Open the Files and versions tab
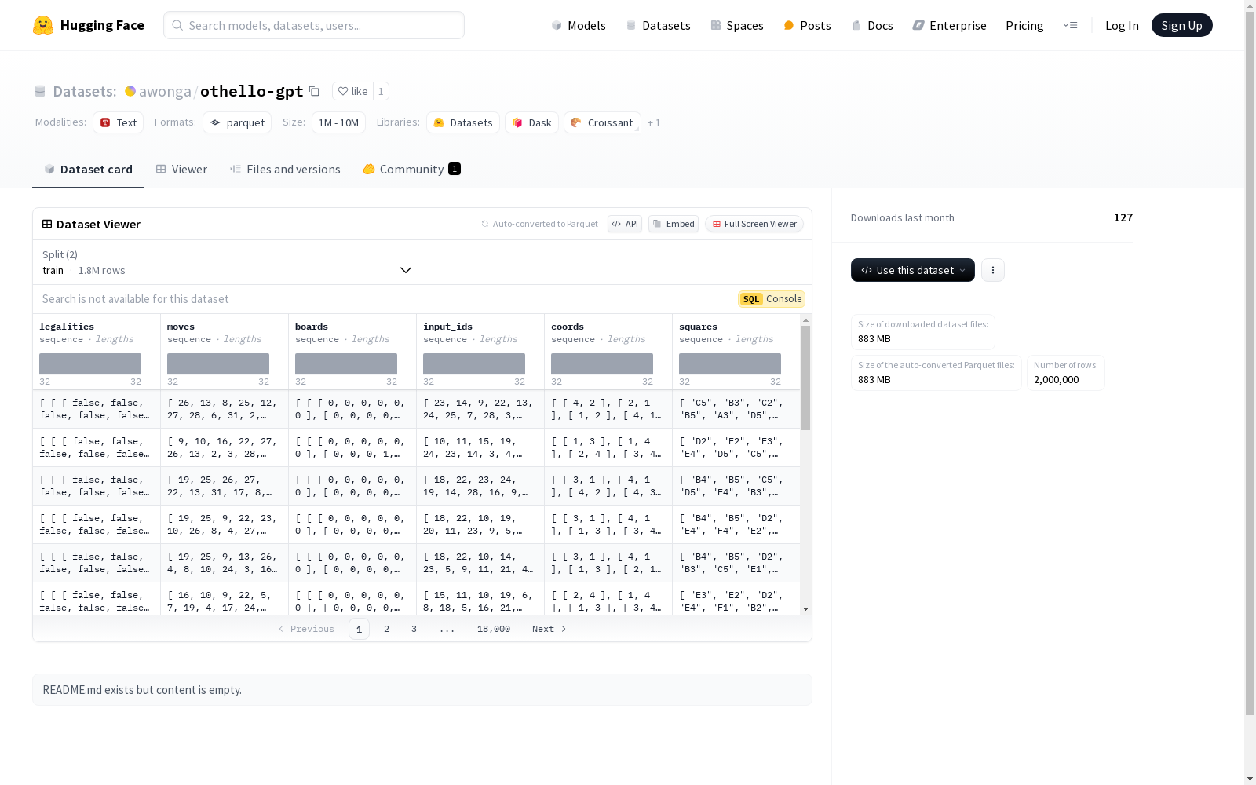 coord(285,170)
